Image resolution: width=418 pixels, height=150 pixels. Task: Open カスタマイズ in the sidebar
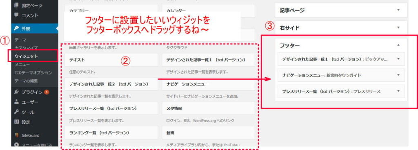tap(26, 48)
